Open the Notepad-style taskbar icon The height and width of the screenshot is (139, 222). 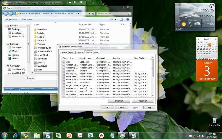tap(112, 136)
